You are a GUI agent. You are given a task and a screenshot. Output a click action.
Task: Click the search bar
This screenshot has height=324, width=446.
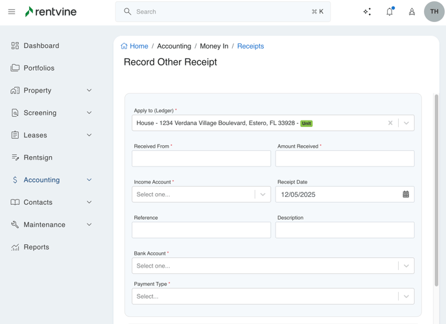click(x=222, y=12)
